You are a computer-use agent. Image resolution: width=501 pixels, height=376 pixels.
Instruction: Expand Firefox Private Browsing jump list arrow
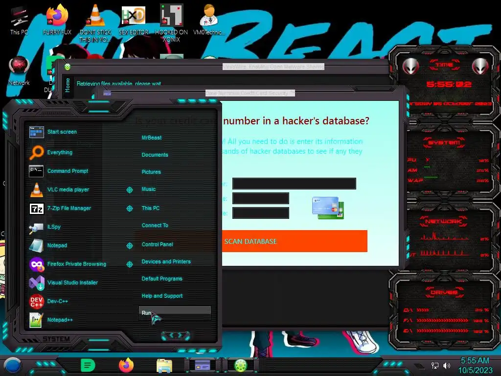[x=129, y=264]
